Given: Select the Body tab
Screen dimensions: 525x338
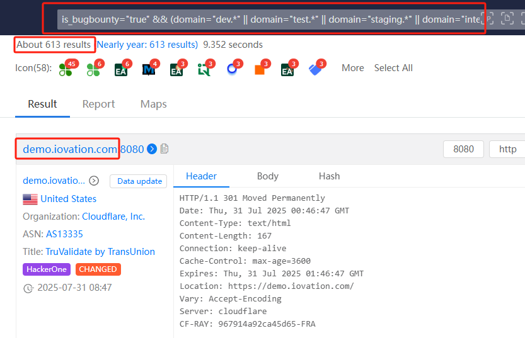Looking at the screenshot, I should (267, 176).
